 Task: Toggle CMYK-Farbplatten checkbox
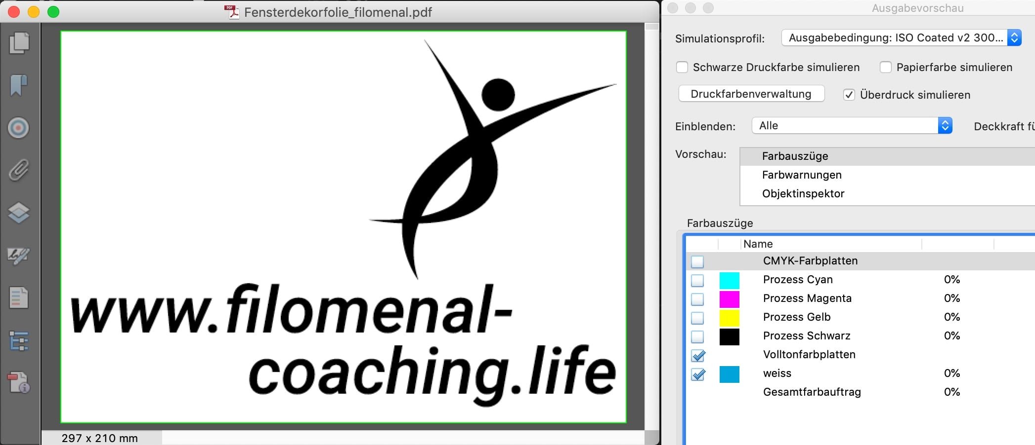[x=697, y=261]
